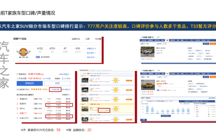
Task: Click the red 20 brand ranking number
Action: tap(89, 130)
